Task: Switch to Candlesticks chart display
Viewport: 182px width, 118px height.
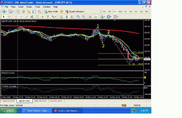Action: coord(67,17)
